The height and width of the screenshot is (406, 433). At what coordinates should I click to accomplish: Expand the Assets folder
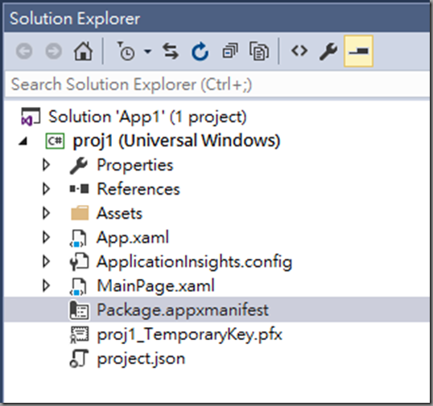46,213
